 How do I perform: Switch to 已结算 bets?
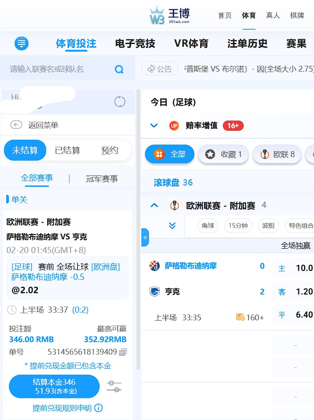(68, 150)
